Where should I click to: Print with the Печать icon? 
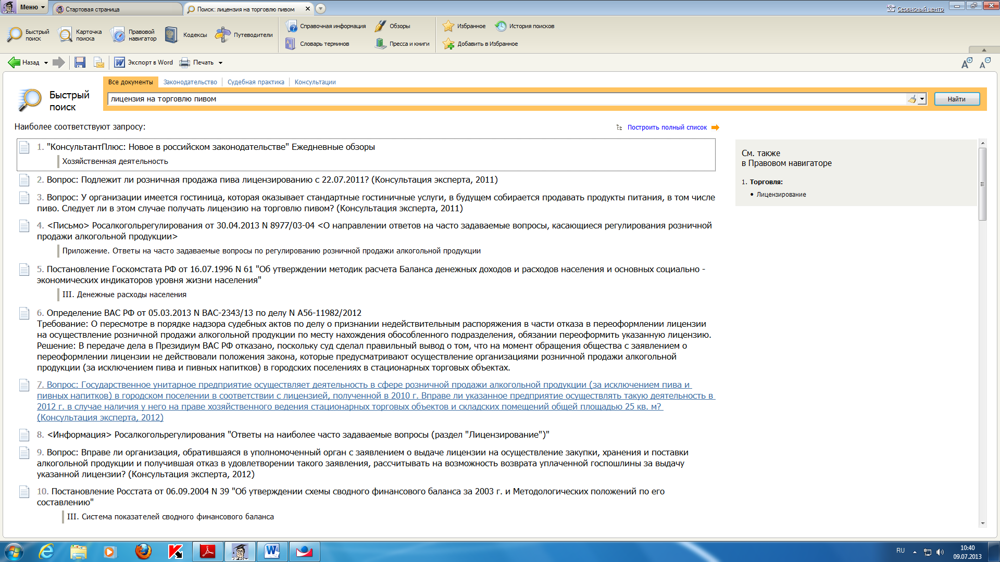click(x=196, y=62)
